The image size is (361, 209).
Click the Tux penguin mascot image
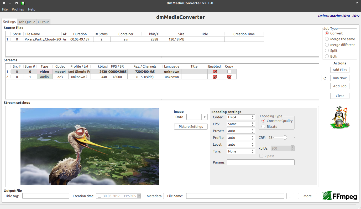(x=340, y=117)
